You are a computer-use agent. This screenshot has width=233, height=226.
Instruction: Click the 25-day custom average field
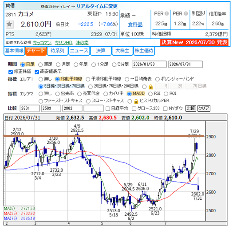pyautogui.click(x=177, y=86)
